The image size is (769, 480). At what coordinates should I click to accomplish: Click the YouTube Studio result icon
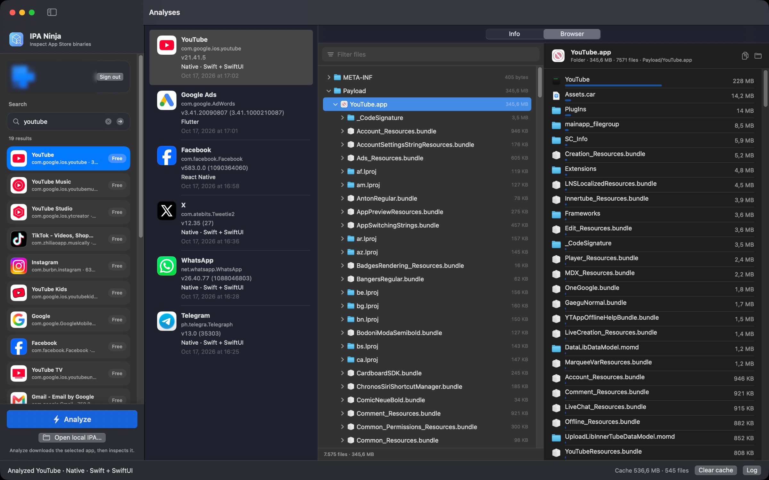click(19, 212)
